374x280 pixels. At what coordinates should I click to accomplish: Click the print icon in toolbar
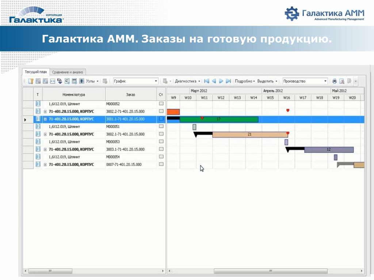coord(335,81)
